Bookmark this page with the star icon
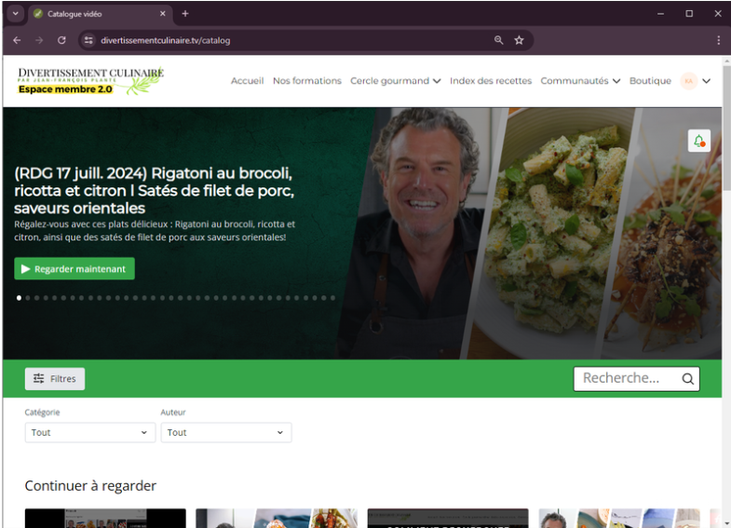Viewport: 731px width, 528px height. pos(519,41)
